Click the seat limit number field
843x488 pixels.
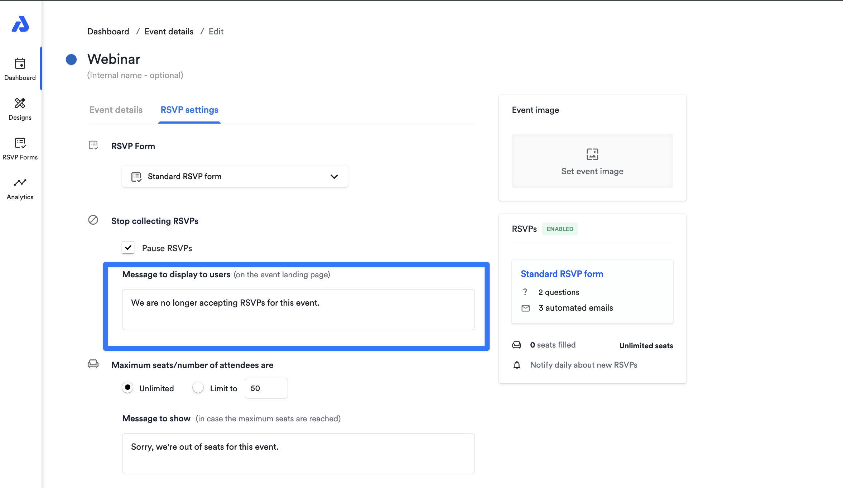266,388
